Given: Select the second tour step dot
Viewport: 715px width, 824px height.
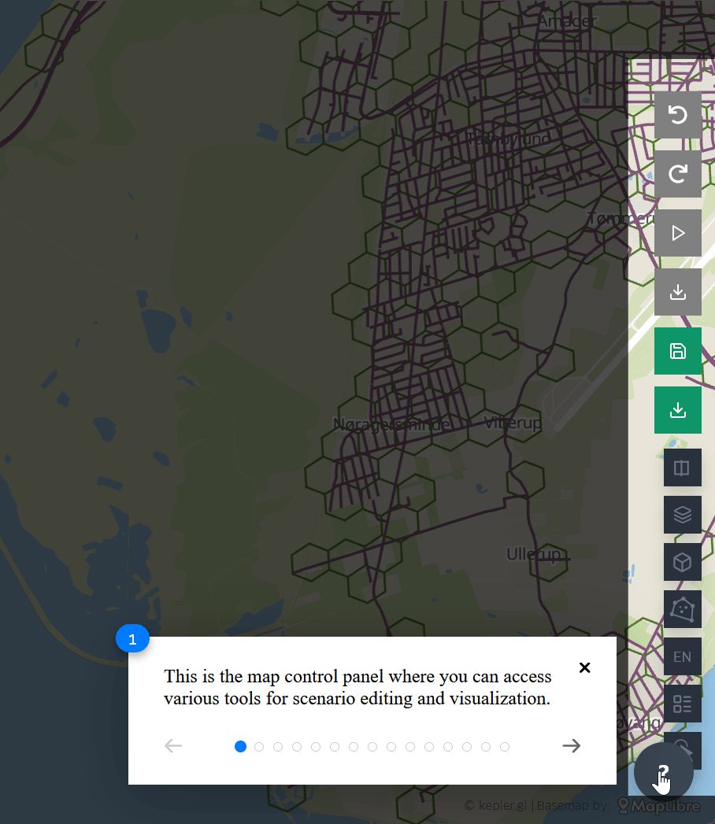Looking at the screenshot, I should (x=259, y=747).
